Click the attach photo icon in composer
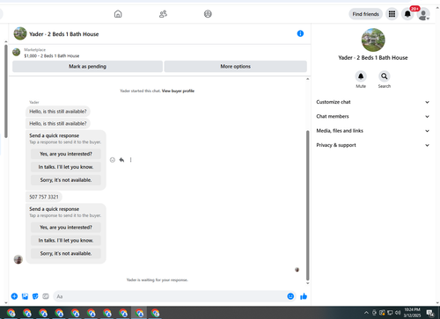Image resolution: width=440 pixels, height=319 pixels. click(25, 296)
